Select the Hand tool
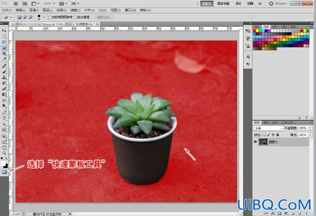Image resolution: width=316 pixels, height=216 pixels. coord(4,147)
